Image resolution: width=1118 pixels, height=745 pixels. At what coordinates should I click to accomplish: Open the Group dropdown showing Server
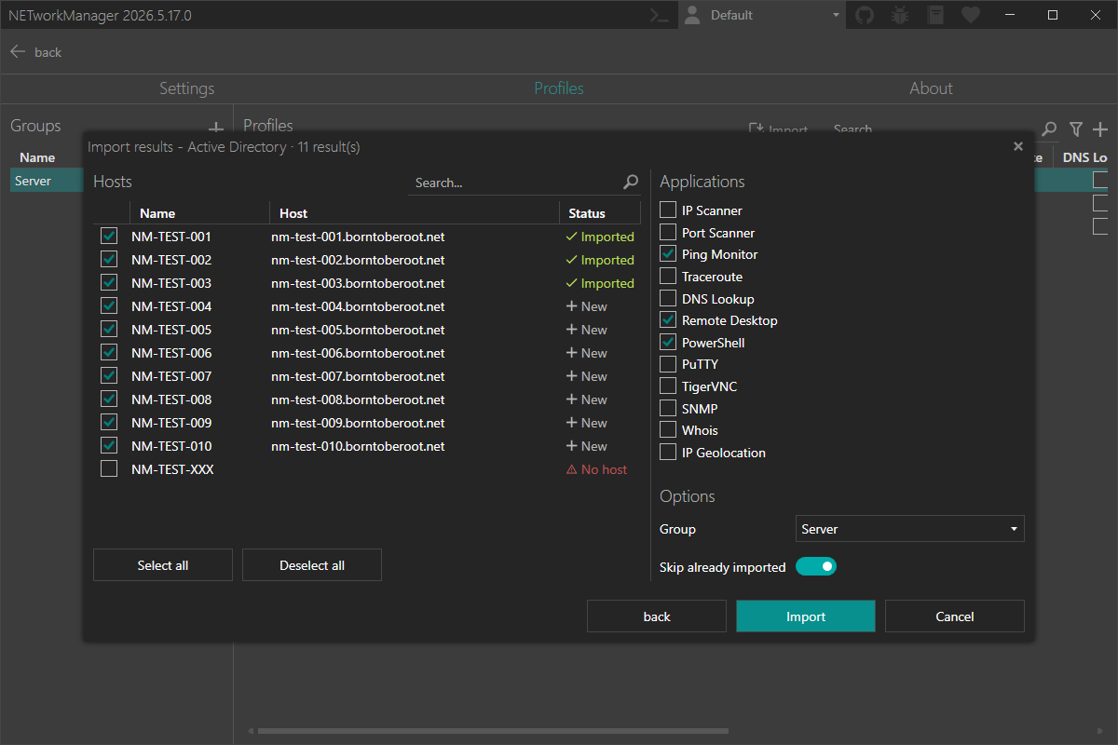[x=910, y=529]
